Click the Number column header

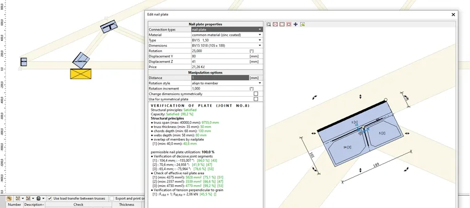[14, 205]
